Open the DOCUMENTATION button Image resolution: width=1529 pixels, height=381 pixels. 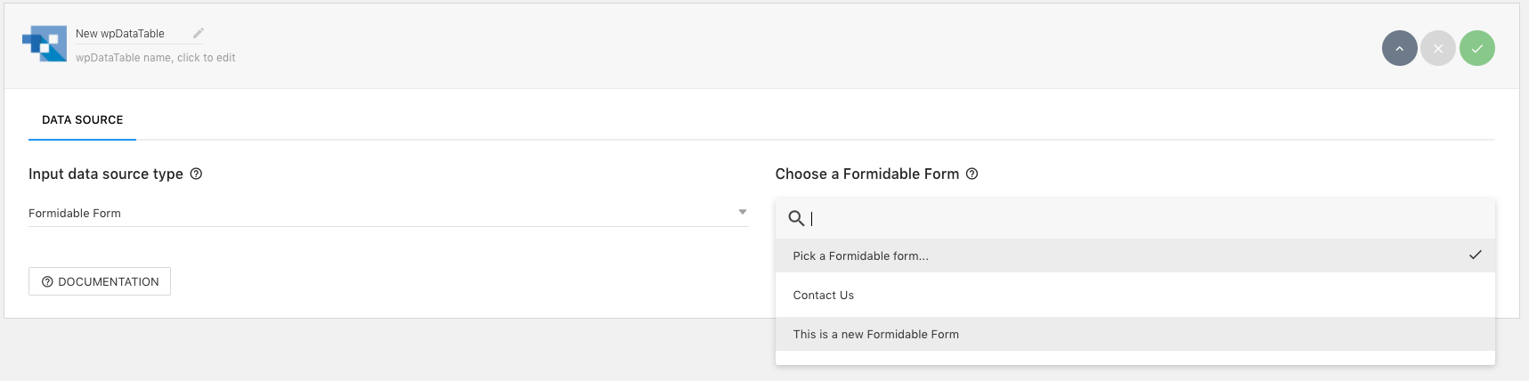point(100,281)
